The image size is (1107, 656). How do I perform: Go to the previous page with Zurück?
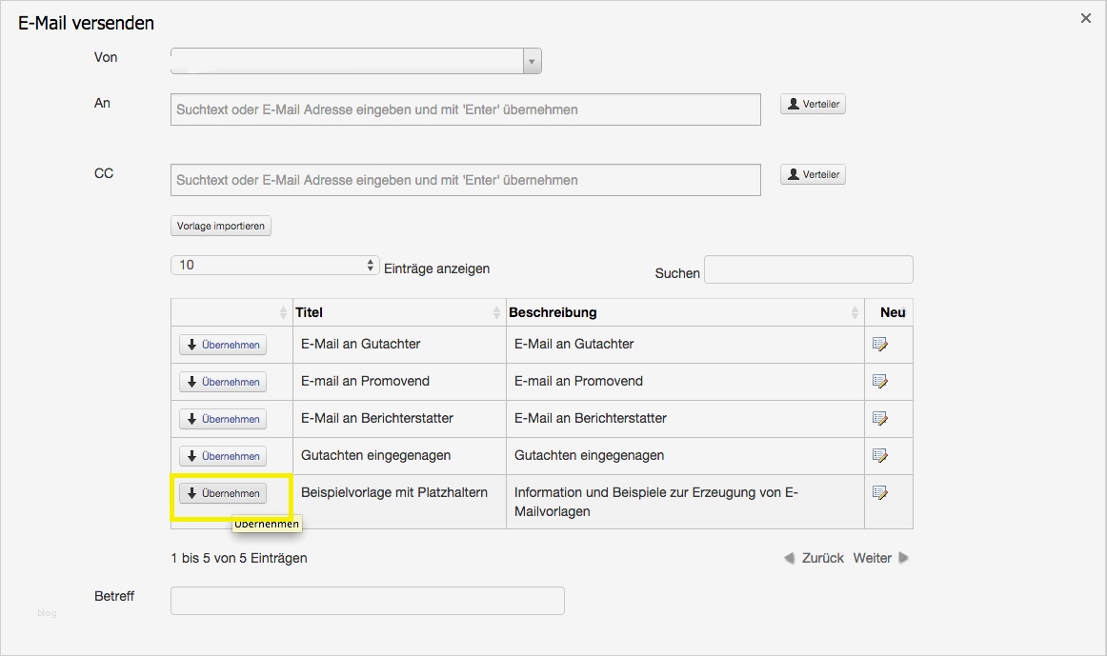coord(815,558)
